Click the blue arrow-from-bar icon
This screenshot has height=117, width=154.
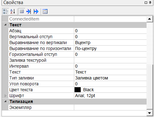pyautogui.click(x=36, y=11)
